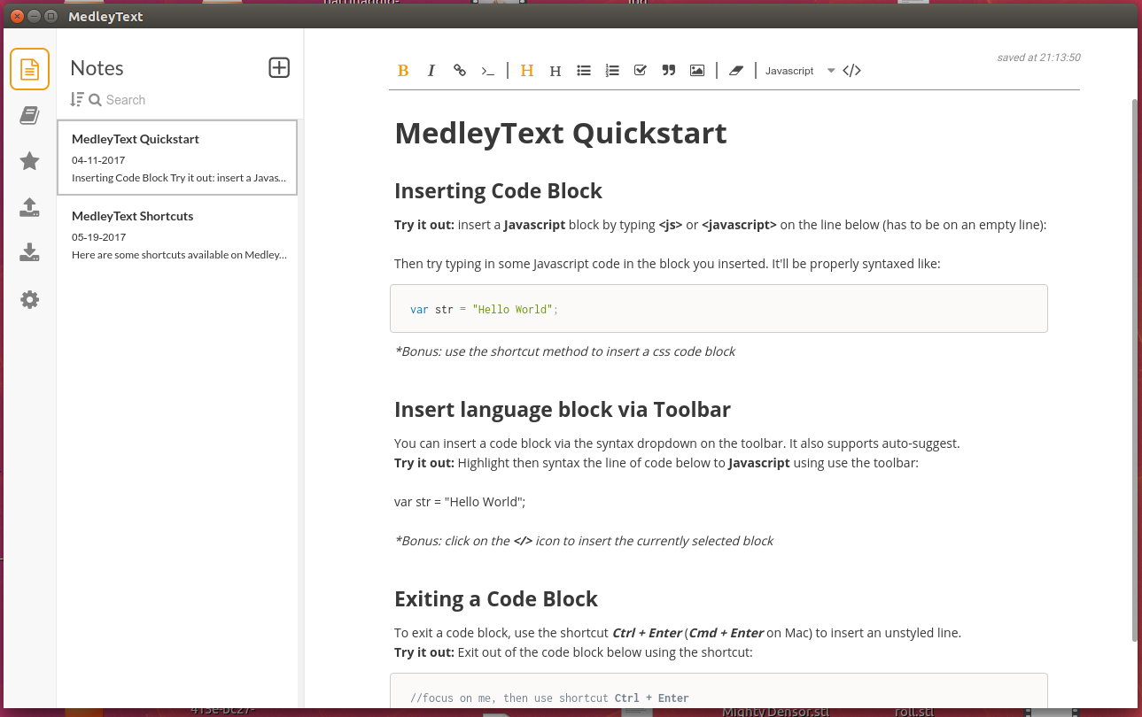Insert an image using picture icon

click(697, 71)
